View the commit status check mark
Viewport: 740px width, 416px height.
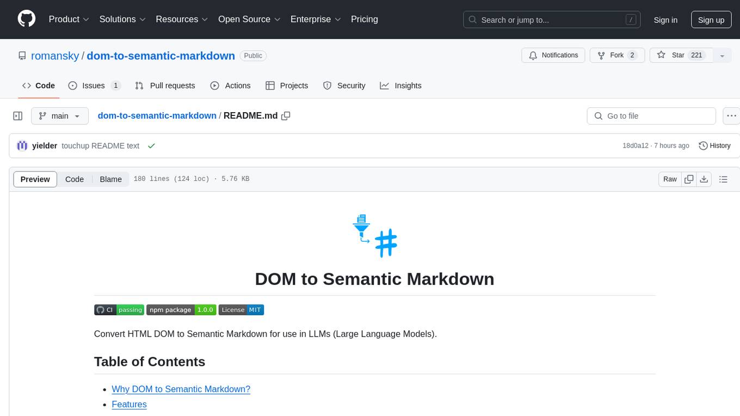click(x=151, y=146)
